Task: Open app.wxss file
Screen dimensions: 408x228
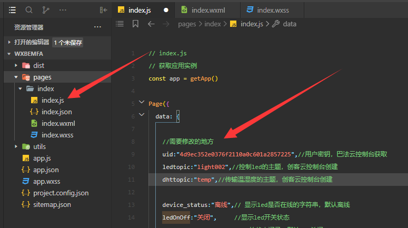Action: coord(46,182)
